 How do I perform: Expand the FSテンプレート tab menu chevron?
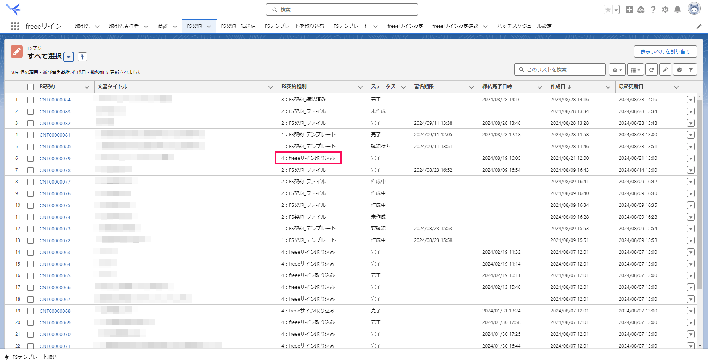coord(375,26)
